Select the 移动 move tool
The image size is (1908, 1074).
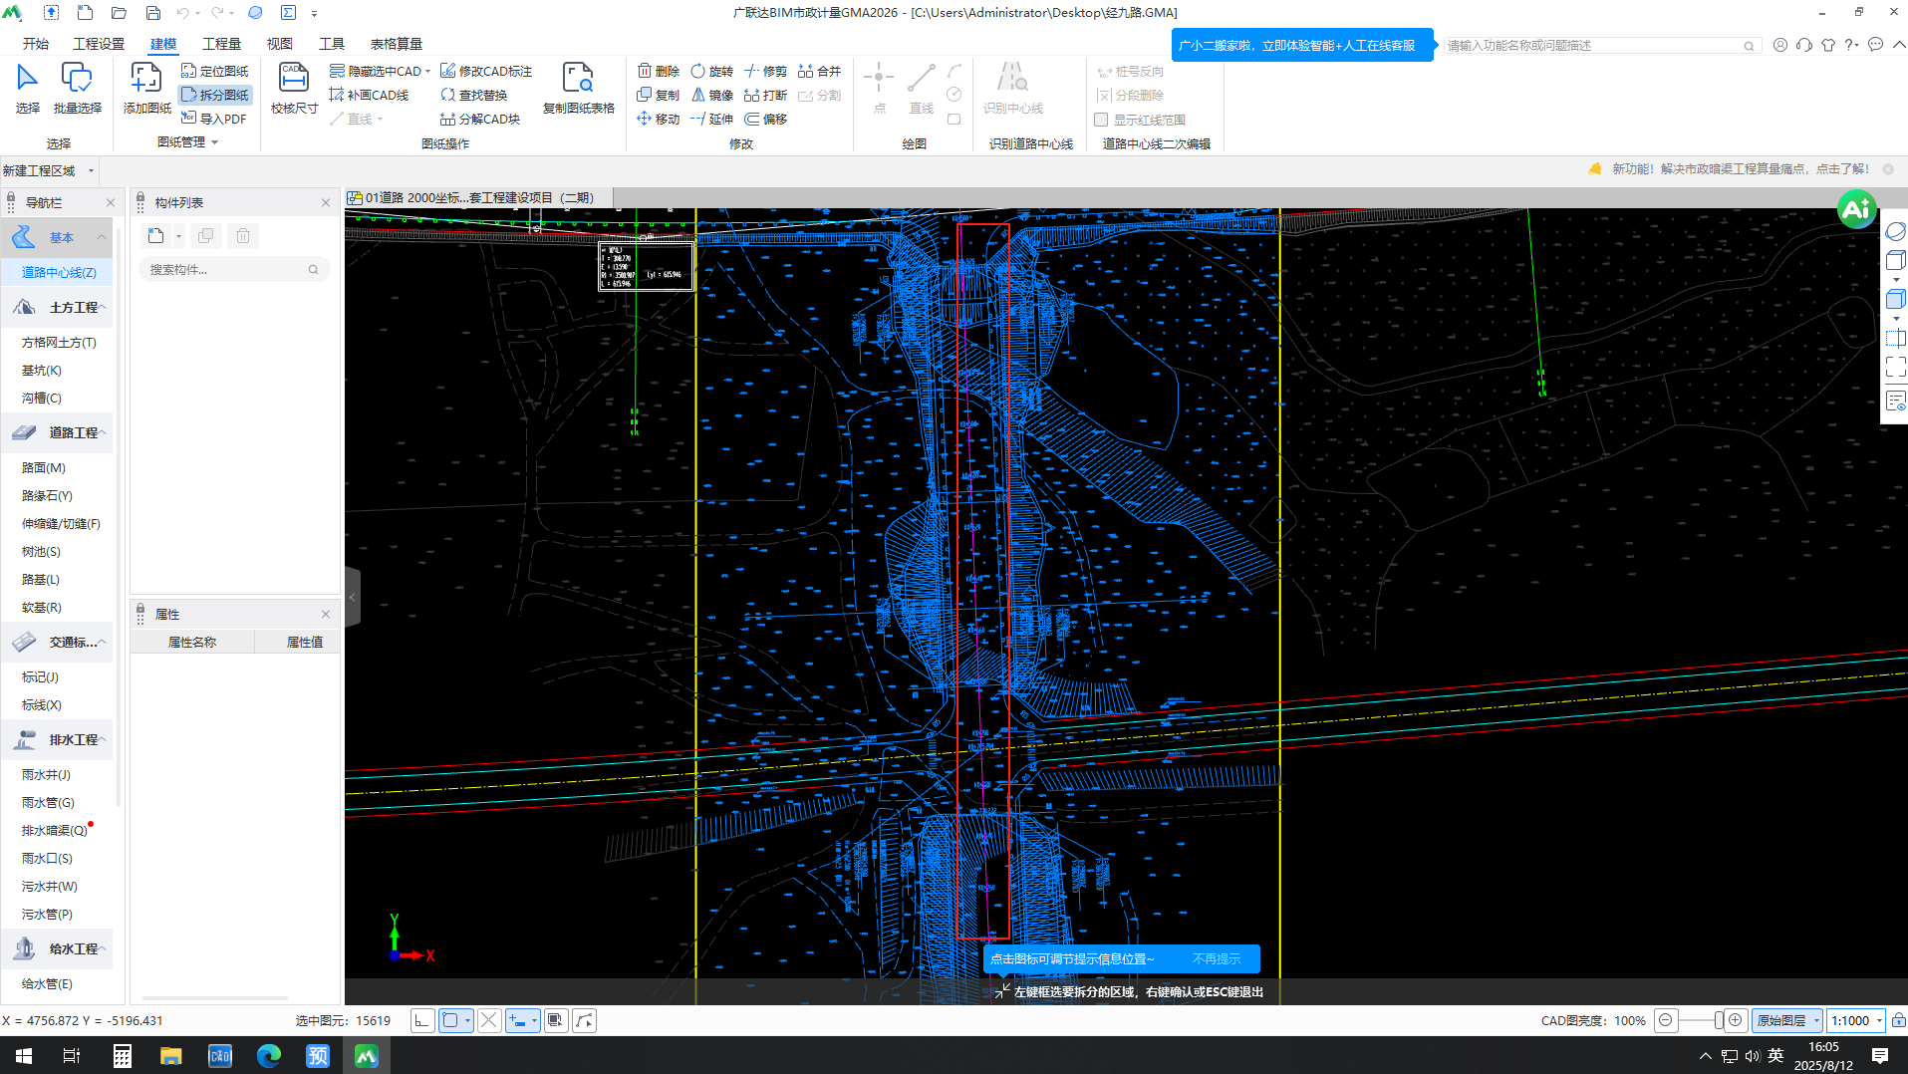point(659,119)
